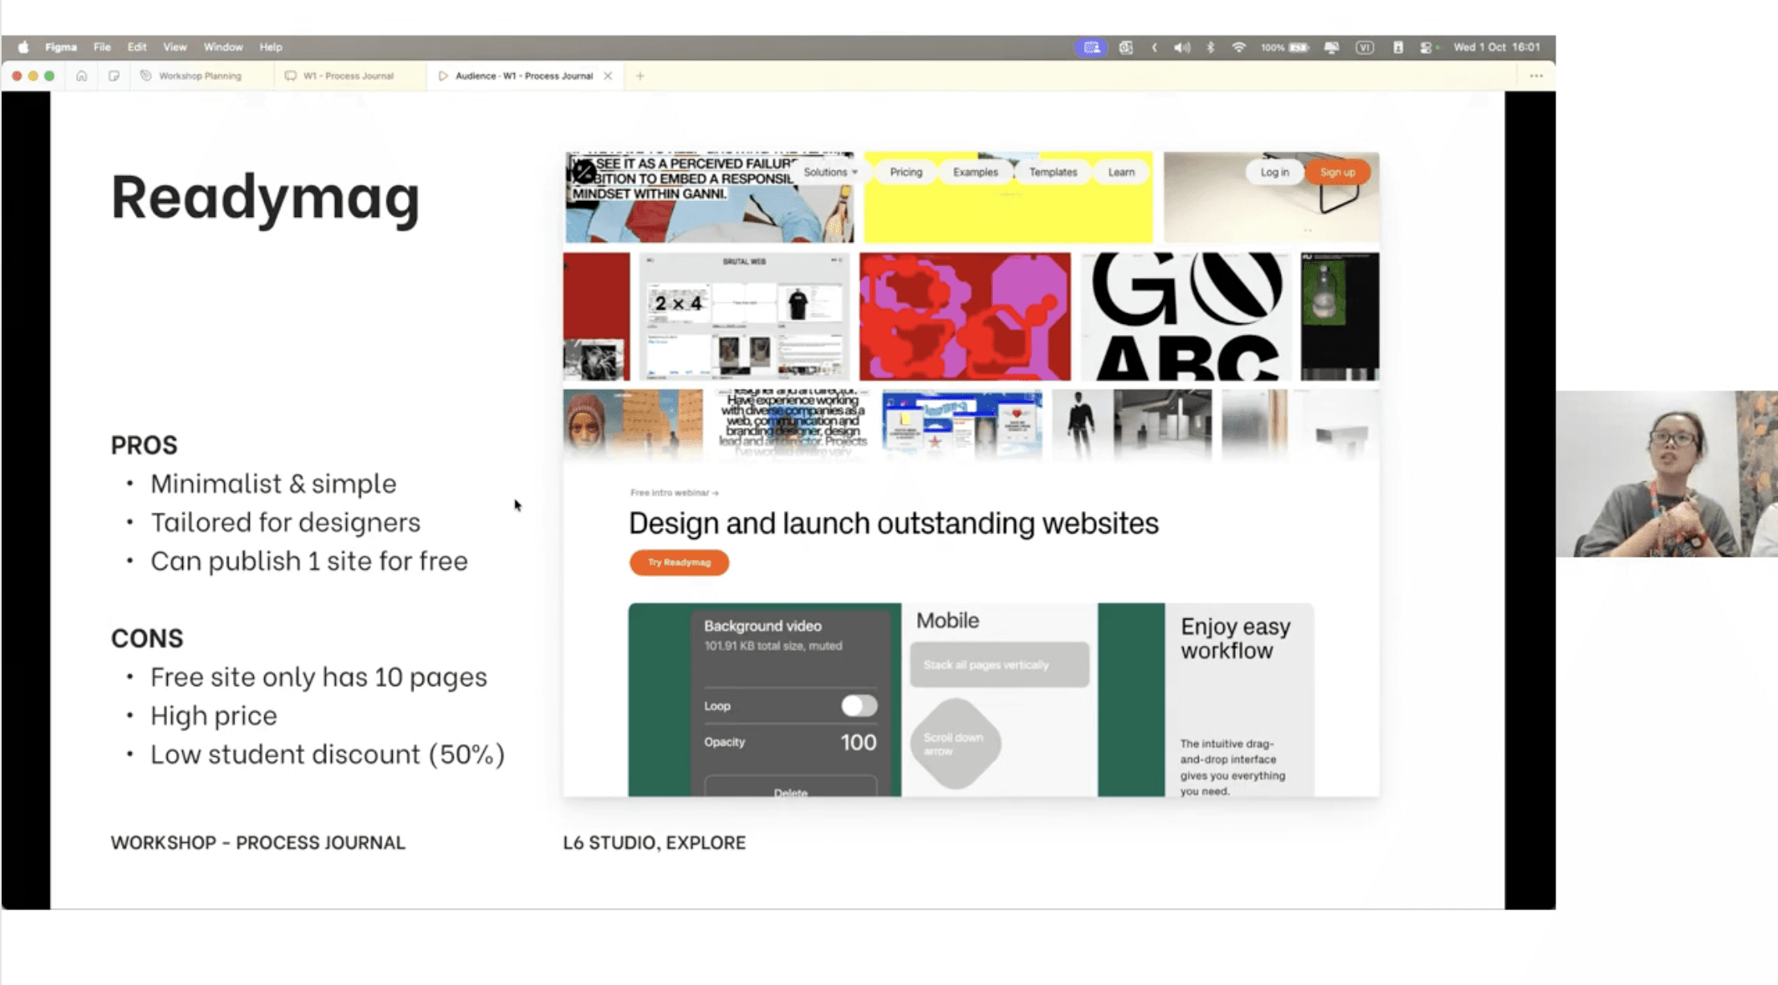The image size is (1778, 985).
Task: Click the Wi-Fi status icon
Action: (x=1238, y=47)
